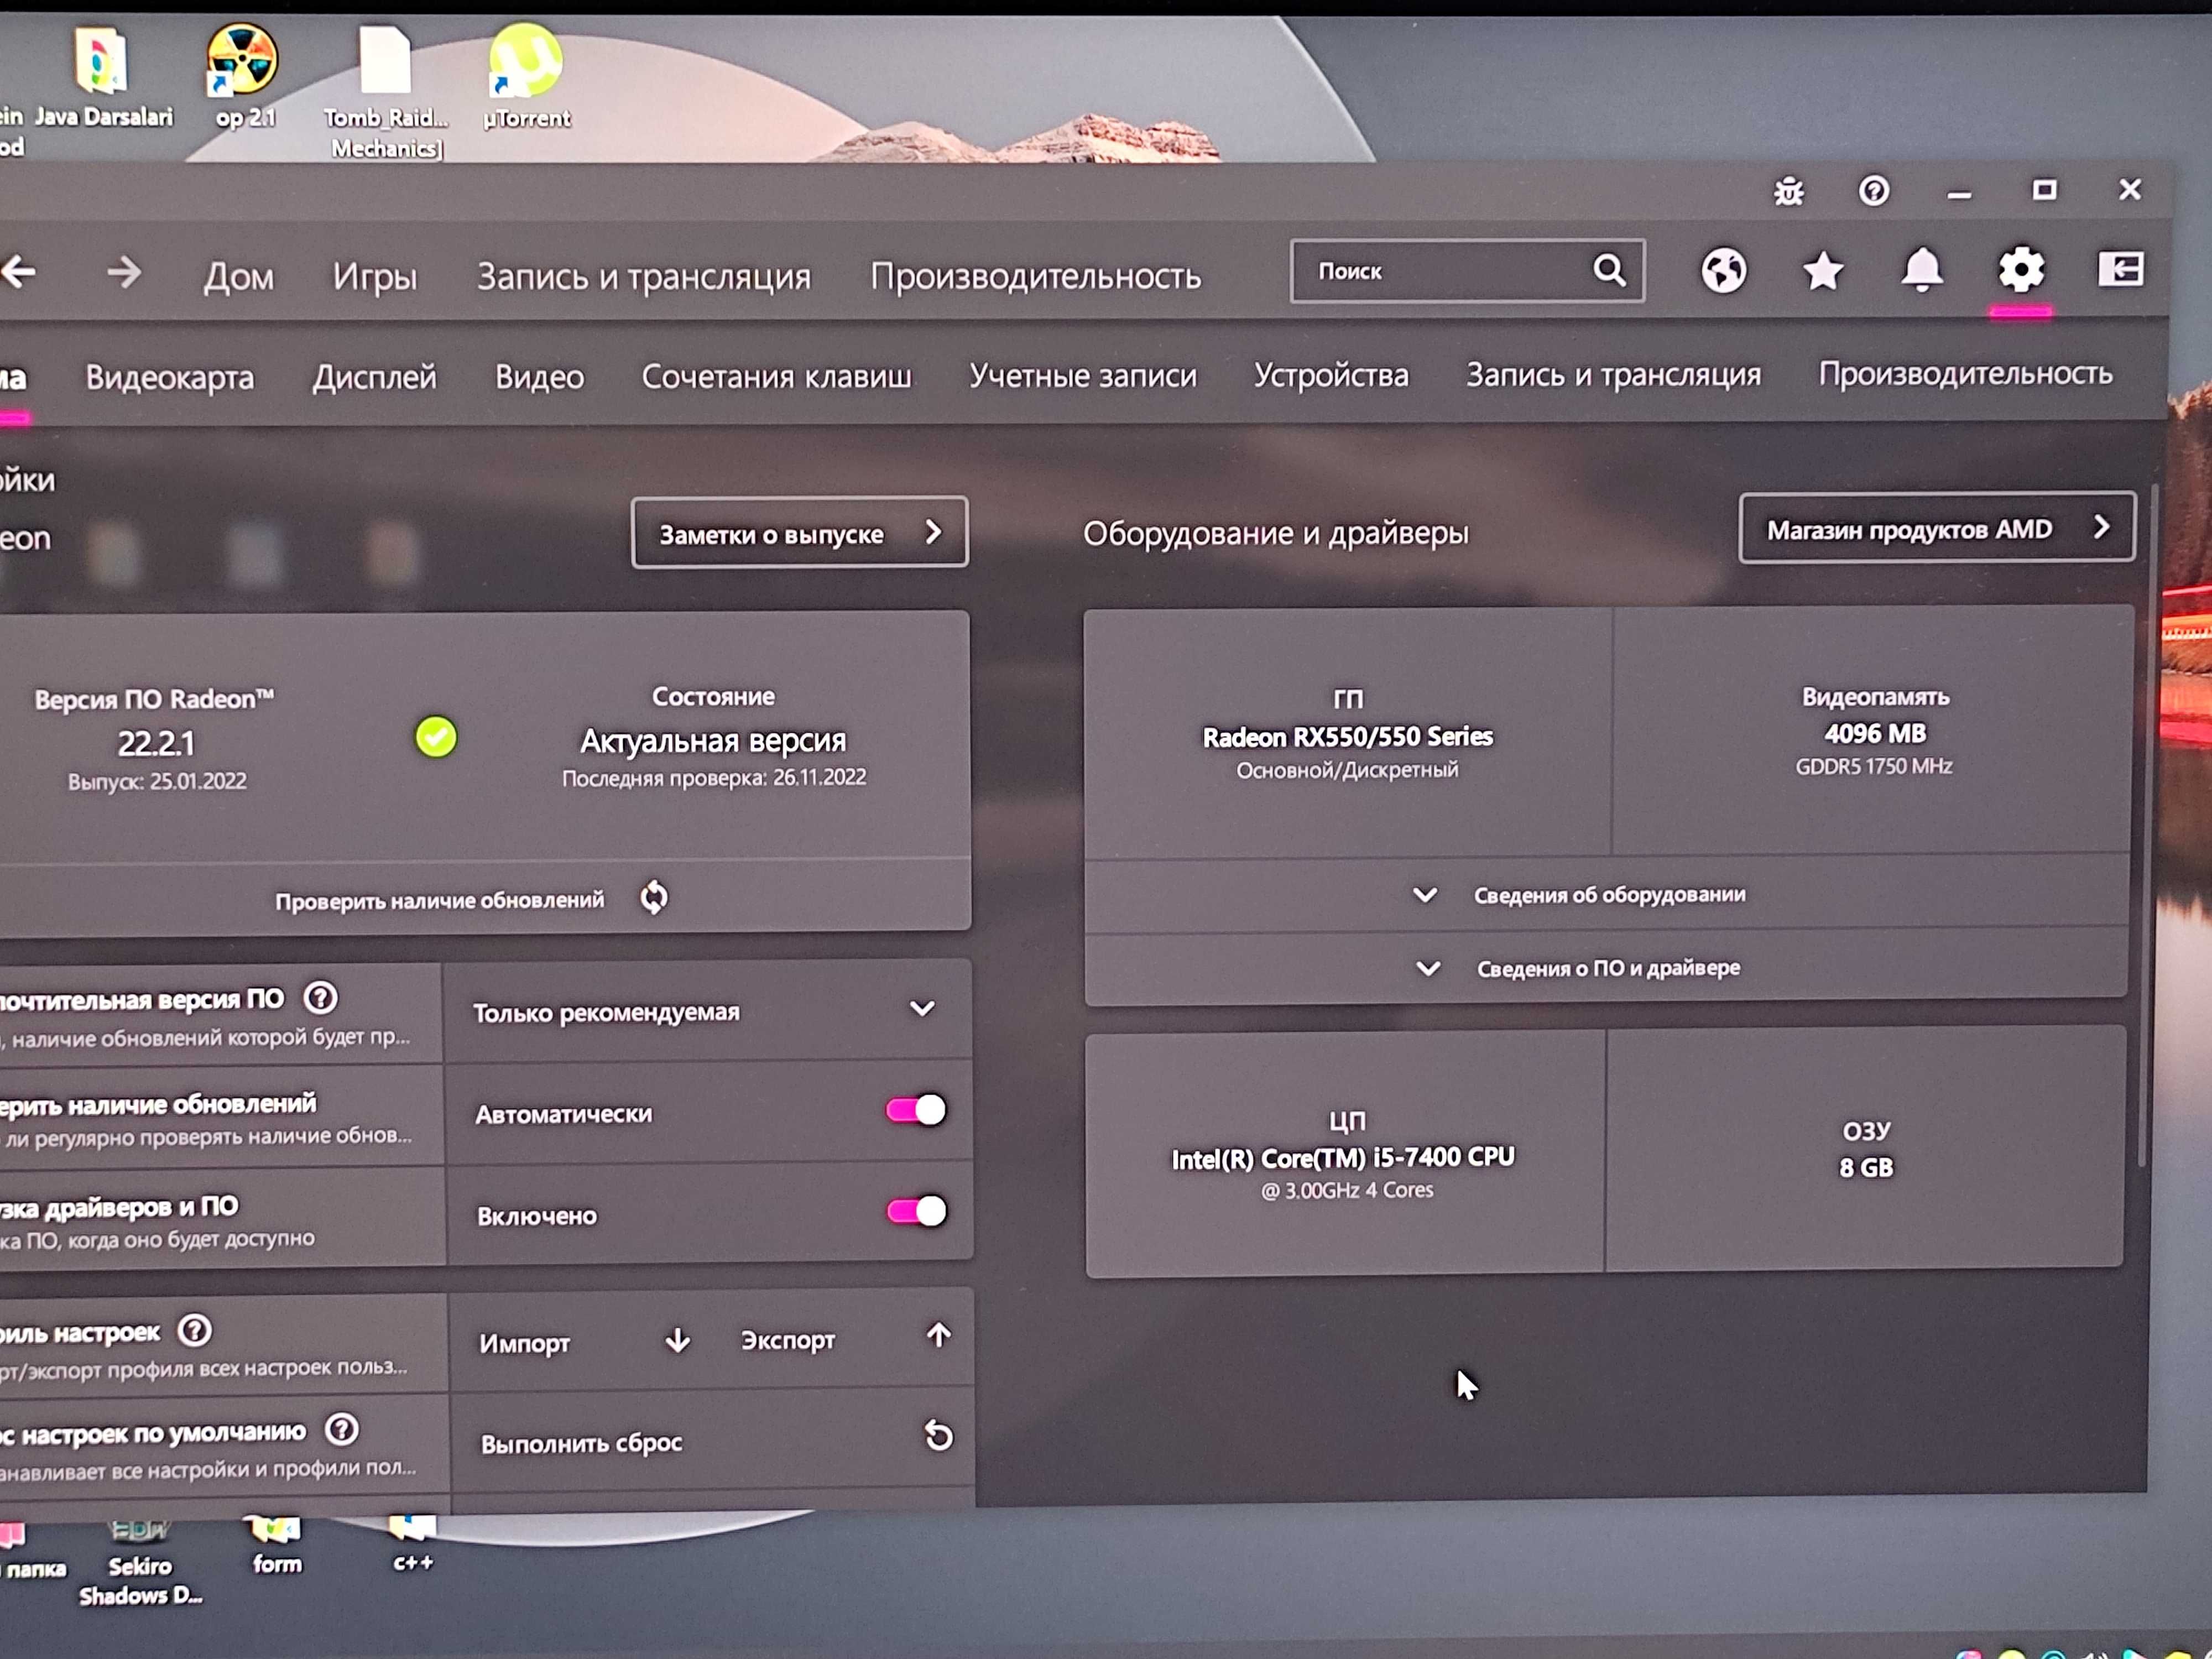Open settings sub-tab Производительность
This screenshot has height=1659, width=2212.
point(1965,373)
